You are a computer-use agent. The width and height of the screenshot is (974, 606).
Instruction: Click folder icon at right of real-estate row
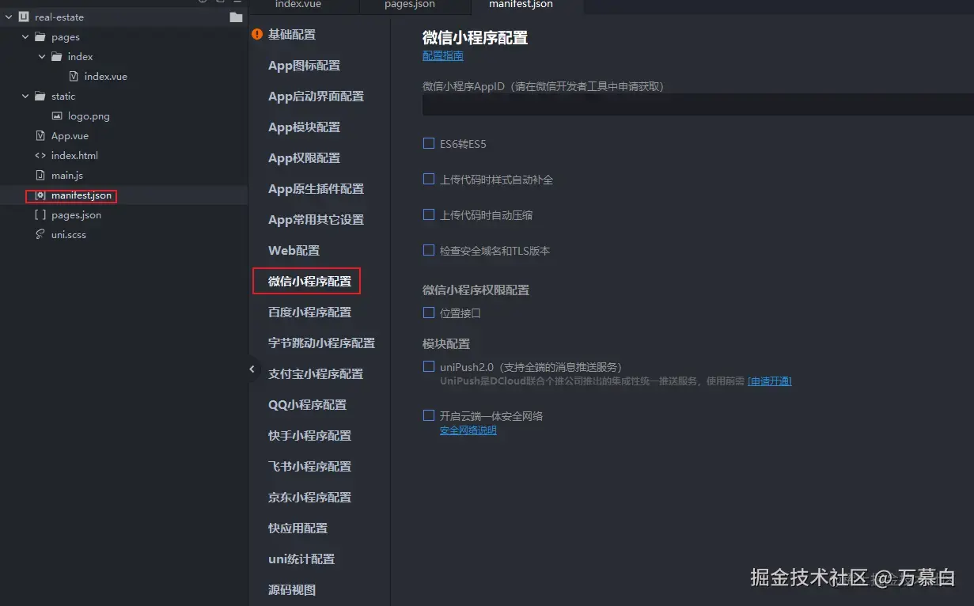click(236, 17)
